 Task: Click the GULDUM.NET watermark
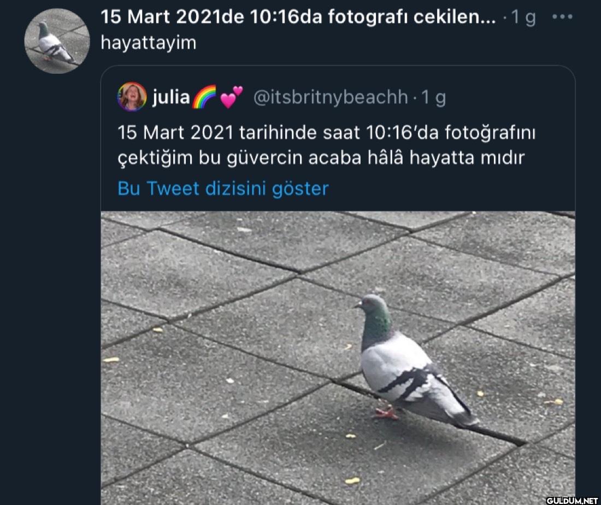click(x=572, y=501)
